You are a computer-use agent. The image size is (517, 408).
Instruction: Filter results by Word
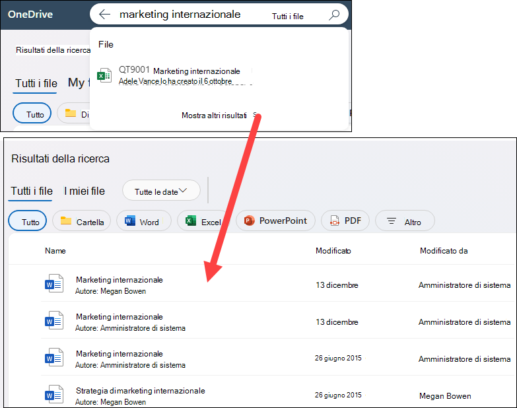[144, 221]
